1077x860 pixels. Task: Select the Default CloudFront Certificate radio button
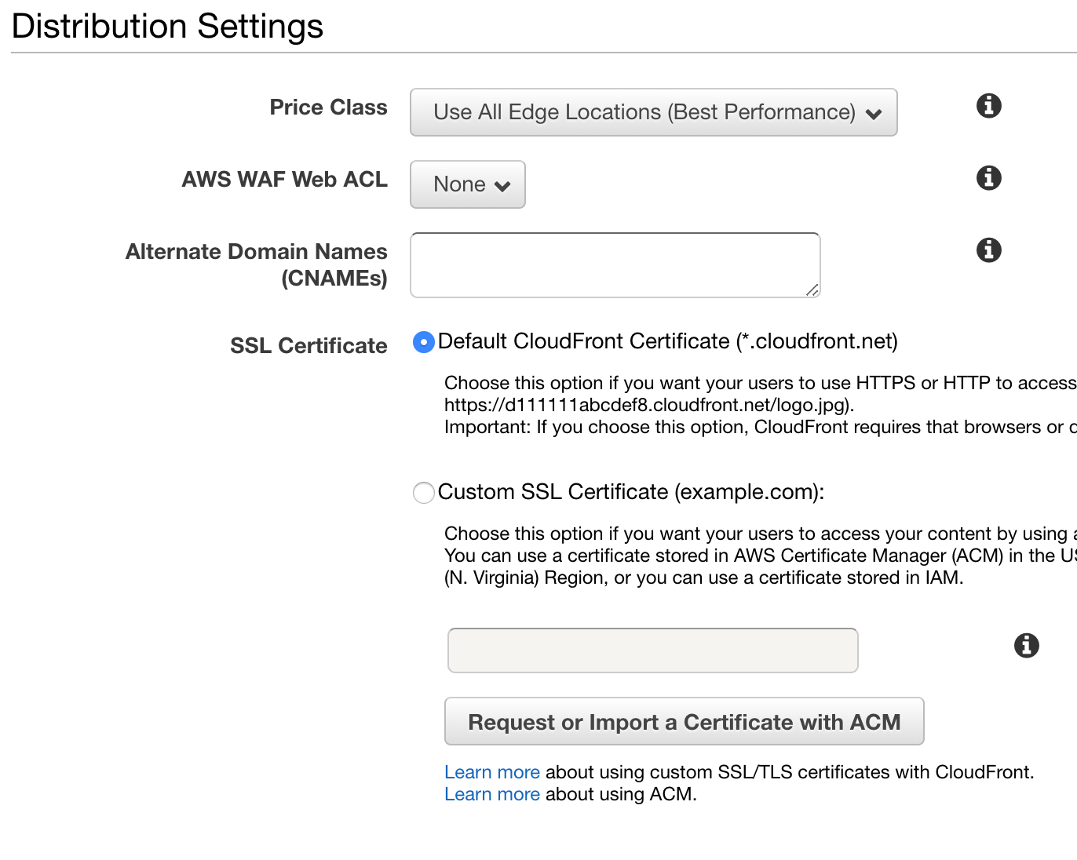(x=423, y=341)
